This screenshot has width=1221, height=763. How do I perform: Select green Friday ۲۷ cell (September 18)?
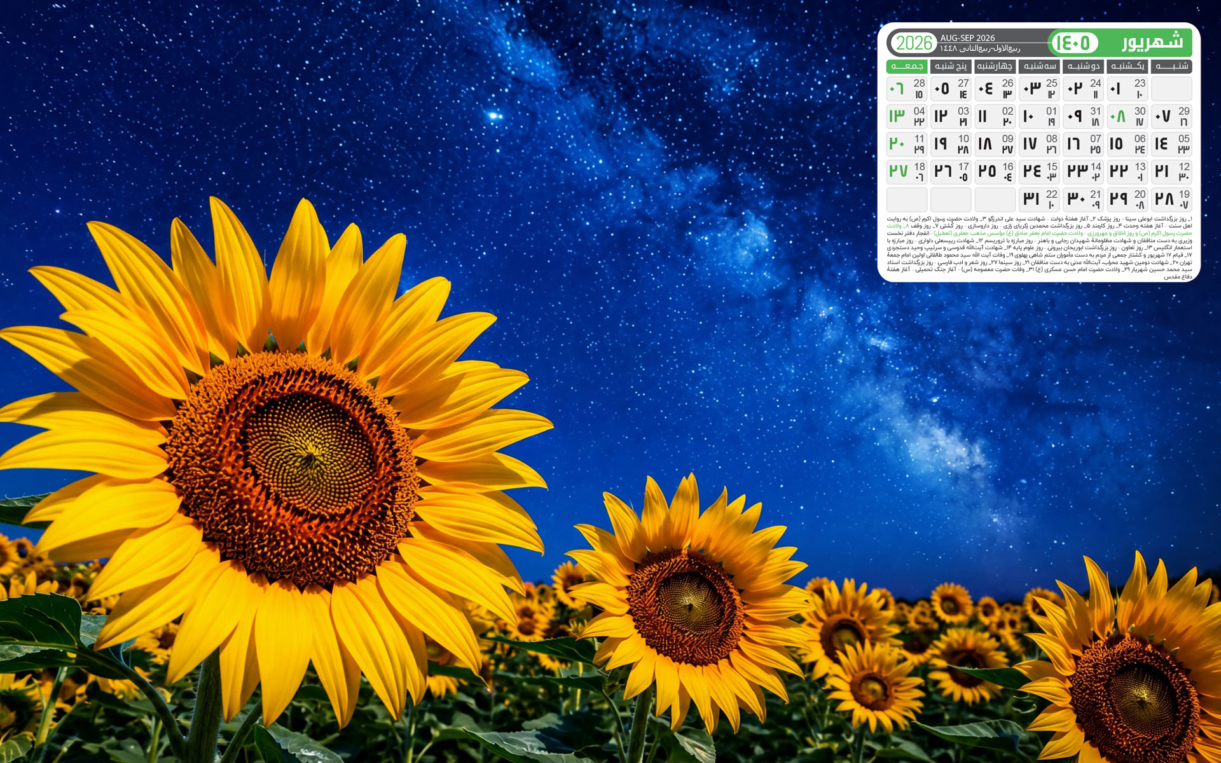(907, 172)
